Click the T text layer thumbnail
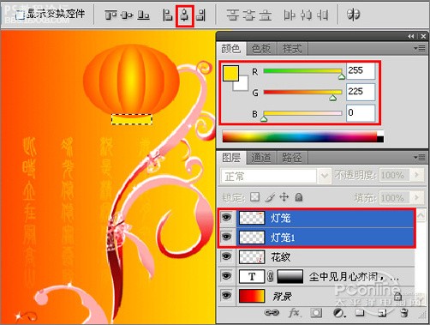 pyautogui.click(x=252, y=276)
